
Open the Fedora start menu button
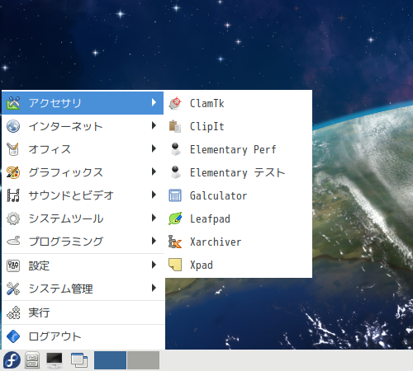12,359
